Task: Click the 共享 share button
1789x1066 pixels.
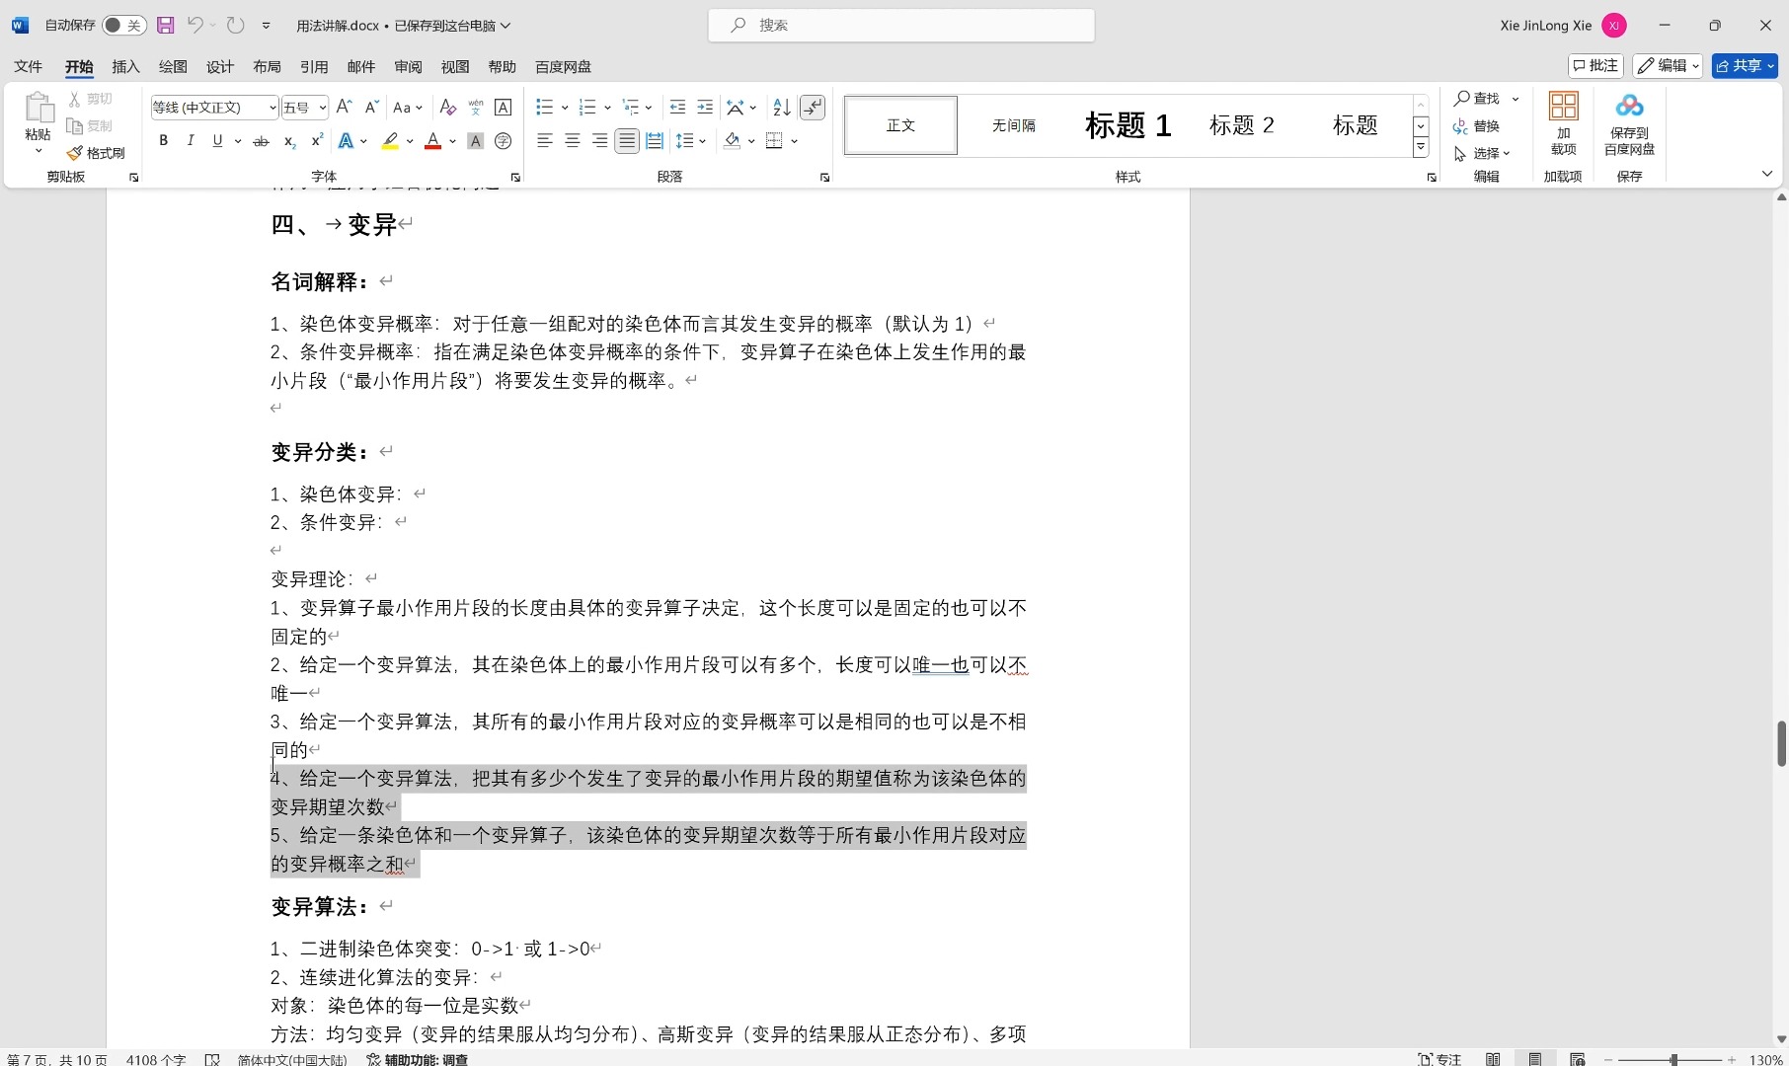Action: point(1745,66)
